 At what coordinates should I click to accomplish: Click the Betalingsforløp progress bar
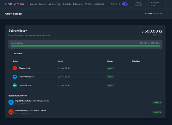(85, 46)
